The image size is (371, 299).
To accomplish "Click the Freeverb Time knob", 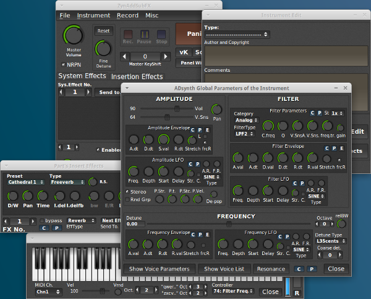I will pos(43,196).
